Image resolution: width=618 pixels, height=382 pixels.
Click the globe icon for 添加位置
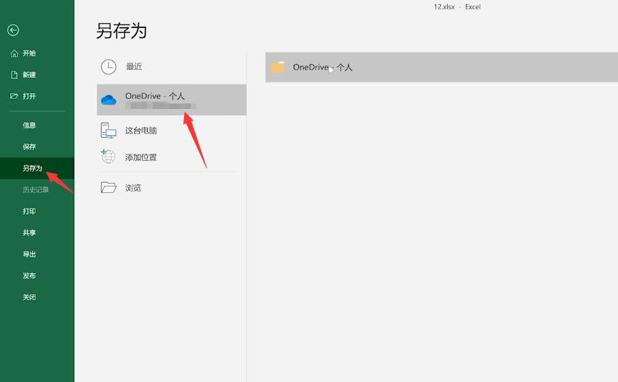108,157
